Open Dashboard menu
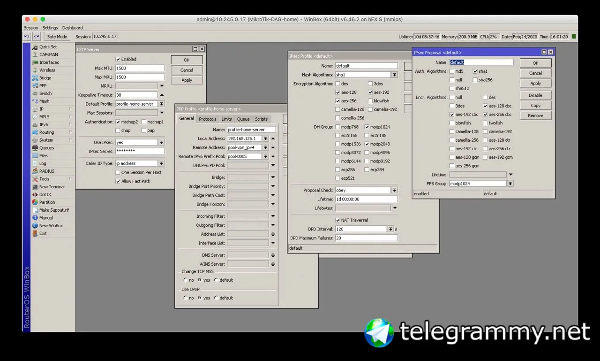The image size is (600, 361). tap(72, 28)
